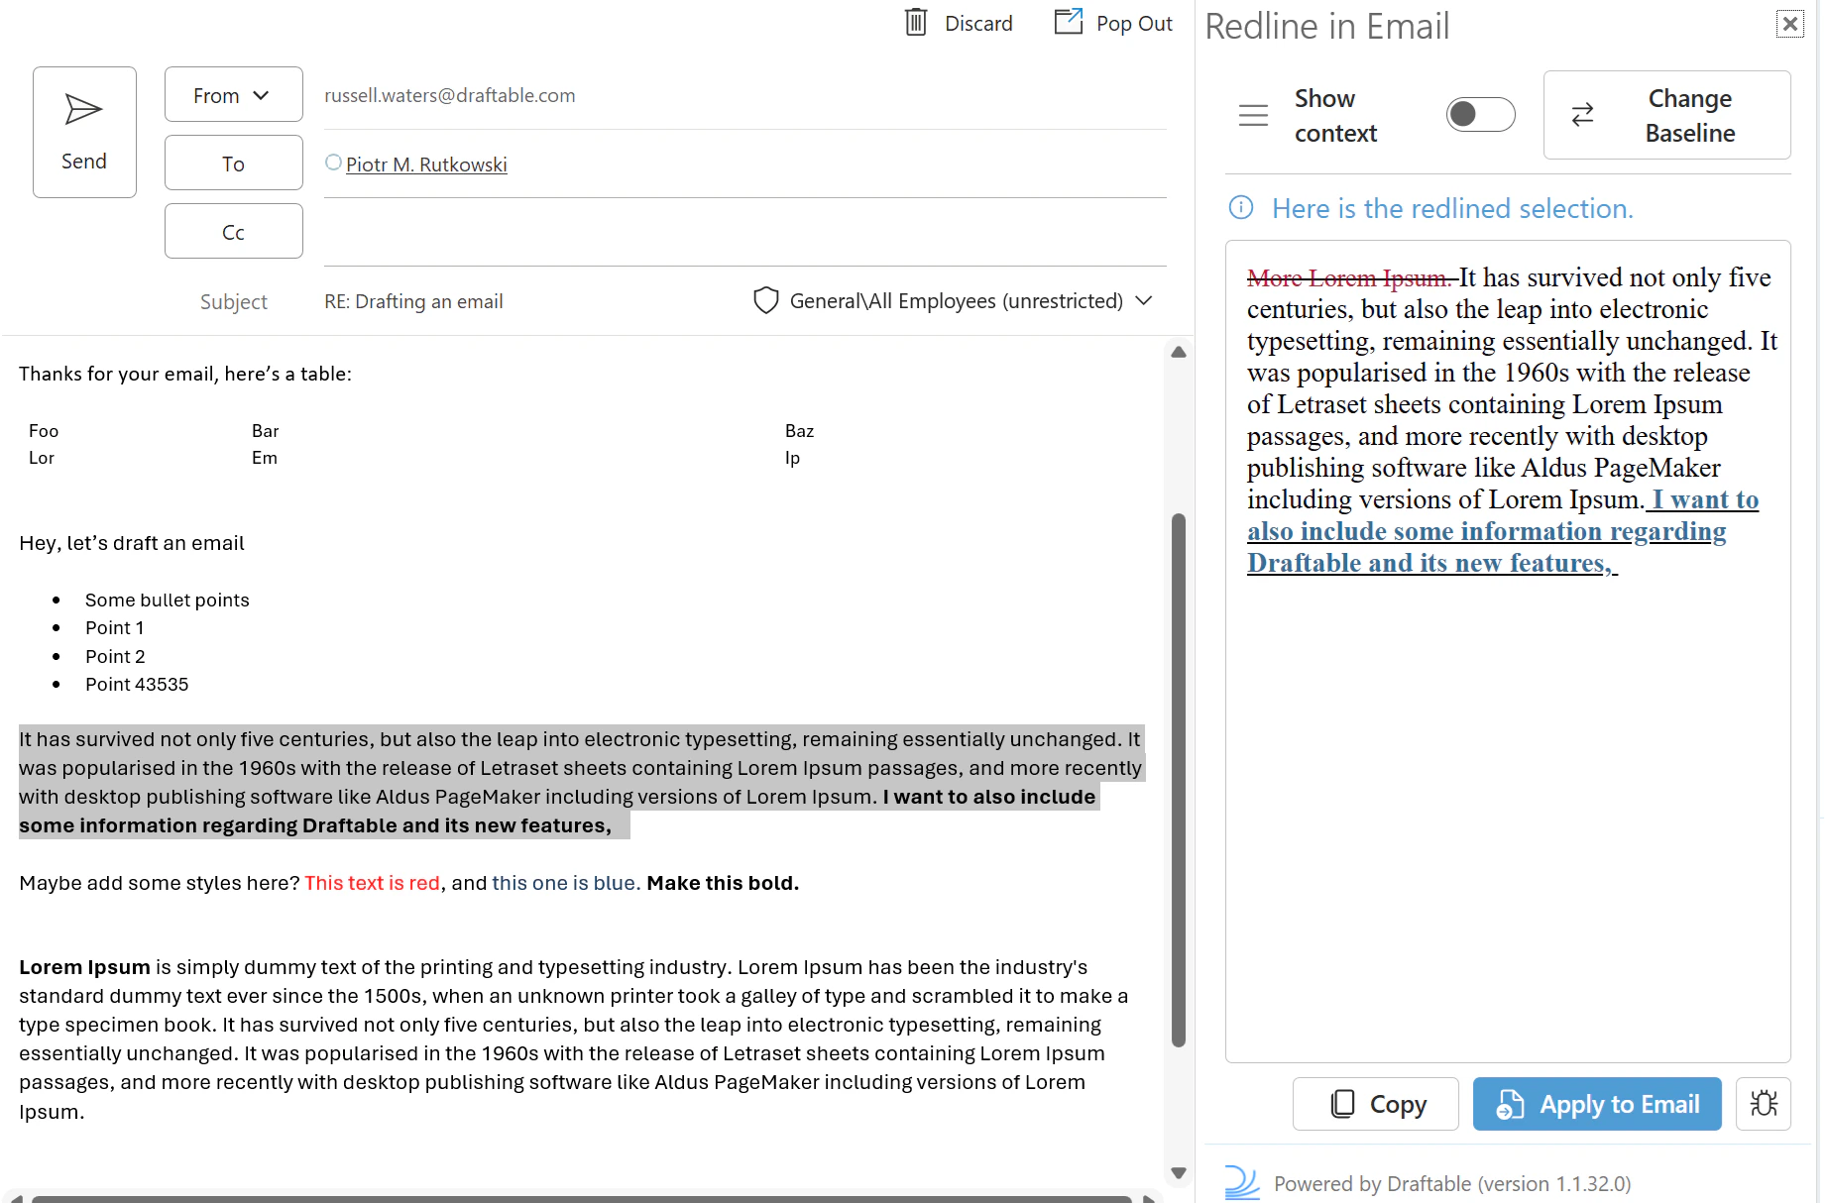Click 'Hey, let's draft an email' line
The width and height of the screenshot is (1825, 1203).
point(132,543)
